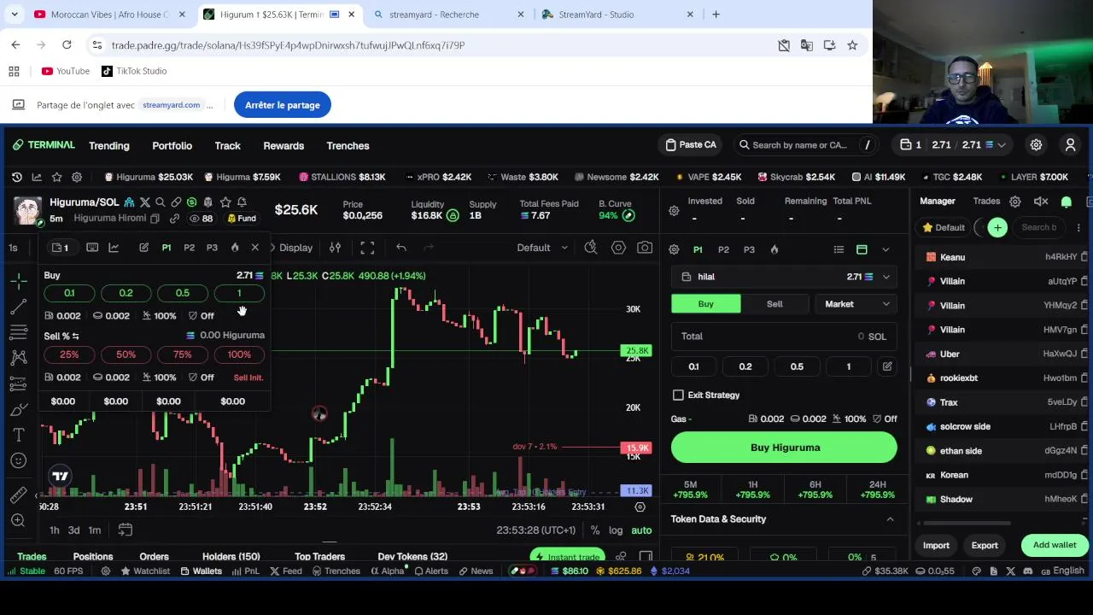Click the Total SOL amount input field
The width and height of the screenshot is (1093, 615).
[784, 337]
